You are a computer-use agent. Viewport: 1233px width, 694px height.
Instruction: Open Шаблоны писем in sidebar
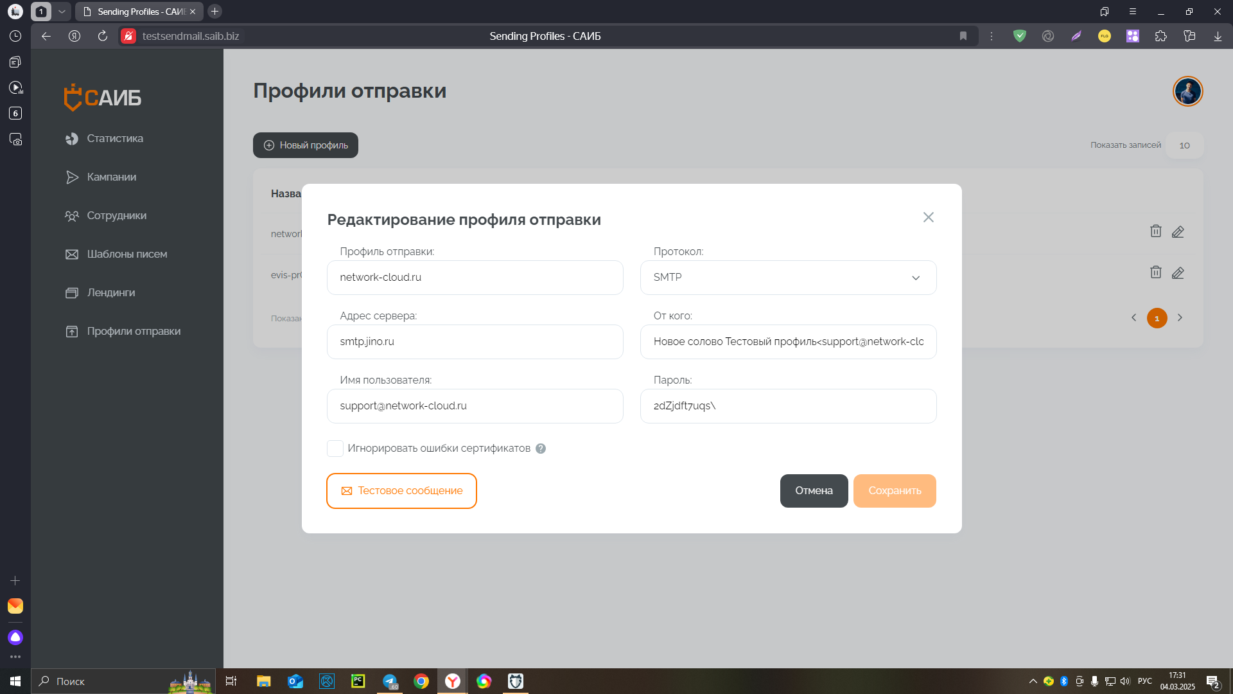coord(127,254)
